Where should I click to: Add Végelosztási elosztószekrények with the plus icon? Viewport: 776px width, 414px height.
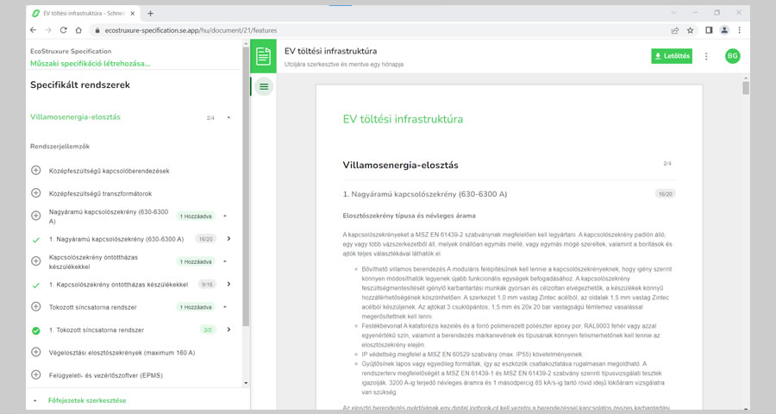(35, 352)
